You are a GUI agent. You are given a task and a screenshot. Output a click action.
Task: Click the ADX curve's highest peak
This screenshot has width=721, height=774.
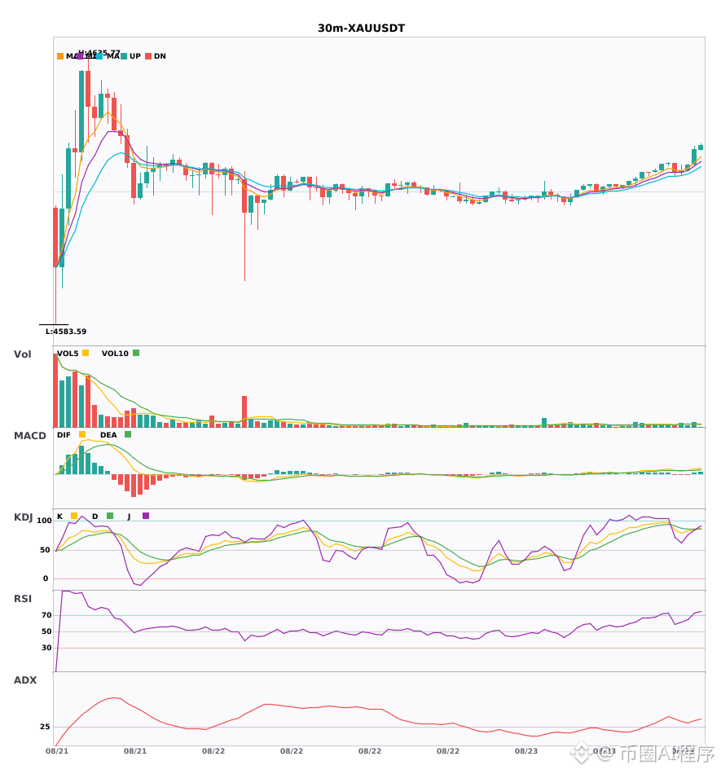tap(115, 698)
